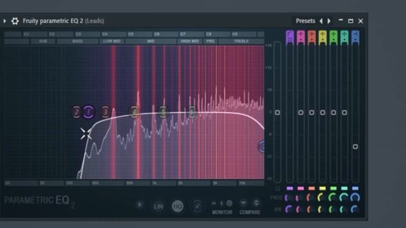Open the Presets list
This screenshot has height=228, width=406.
pyautogui.click(x=305, y=21)
